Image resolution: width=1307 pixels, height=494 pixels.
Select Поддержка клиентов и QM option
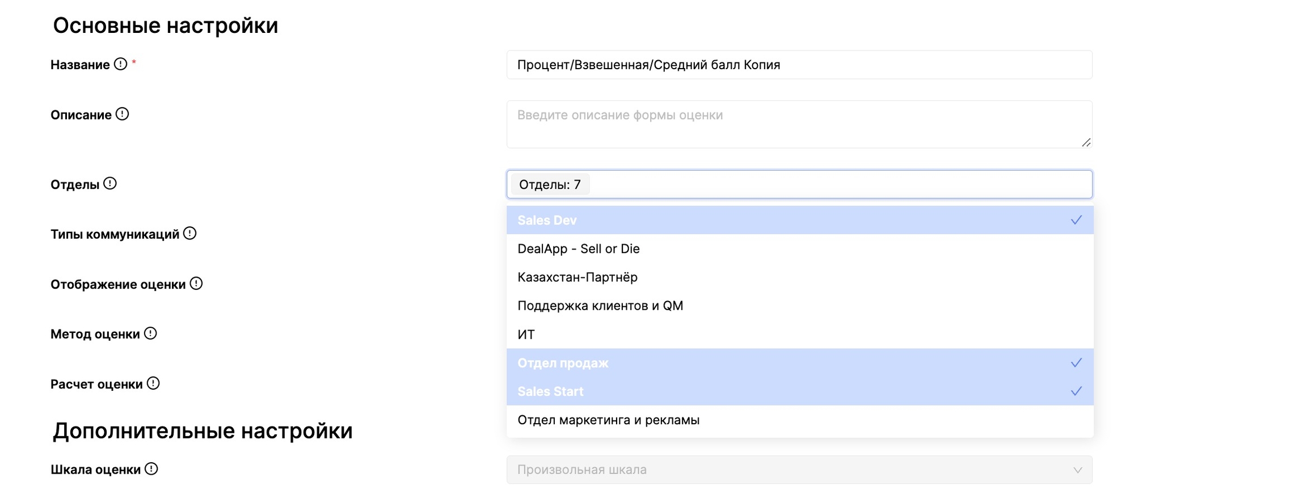(600, 306)
